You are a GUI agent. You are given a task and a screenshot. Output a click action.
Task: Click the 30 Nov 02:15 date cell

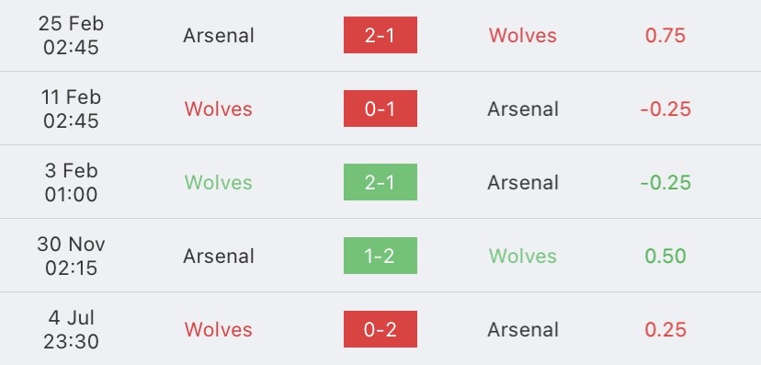point(71,256)
